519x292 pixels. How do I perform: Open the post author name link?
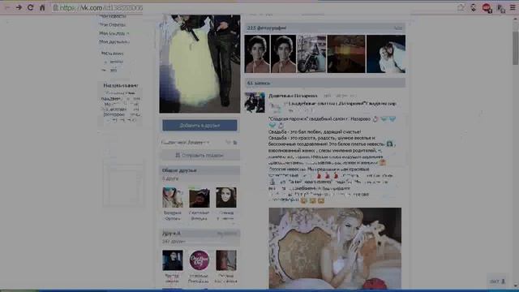coord(293,96)
